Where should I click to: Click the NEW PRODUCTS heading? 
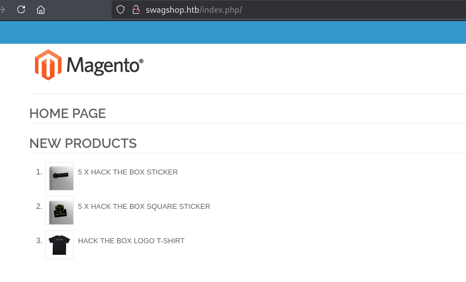pos(83,143)
